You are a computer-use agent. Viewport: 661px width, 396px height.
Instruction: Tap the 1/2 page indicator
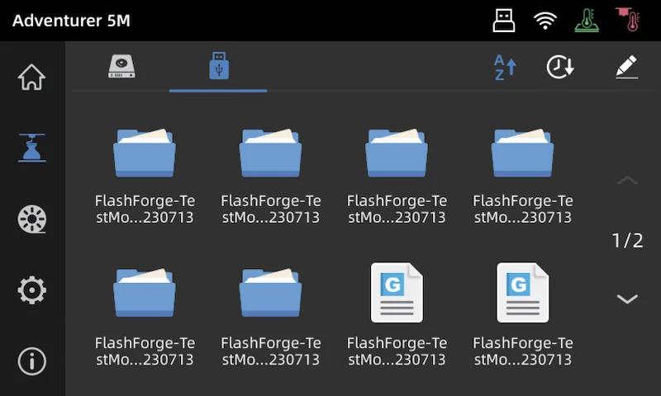627,240
